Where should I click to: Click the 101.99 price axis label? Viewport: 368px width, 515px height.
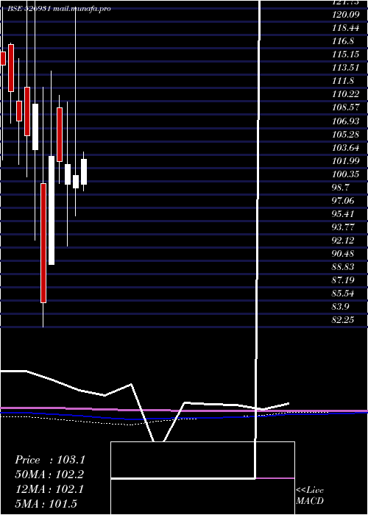(345, 161)
